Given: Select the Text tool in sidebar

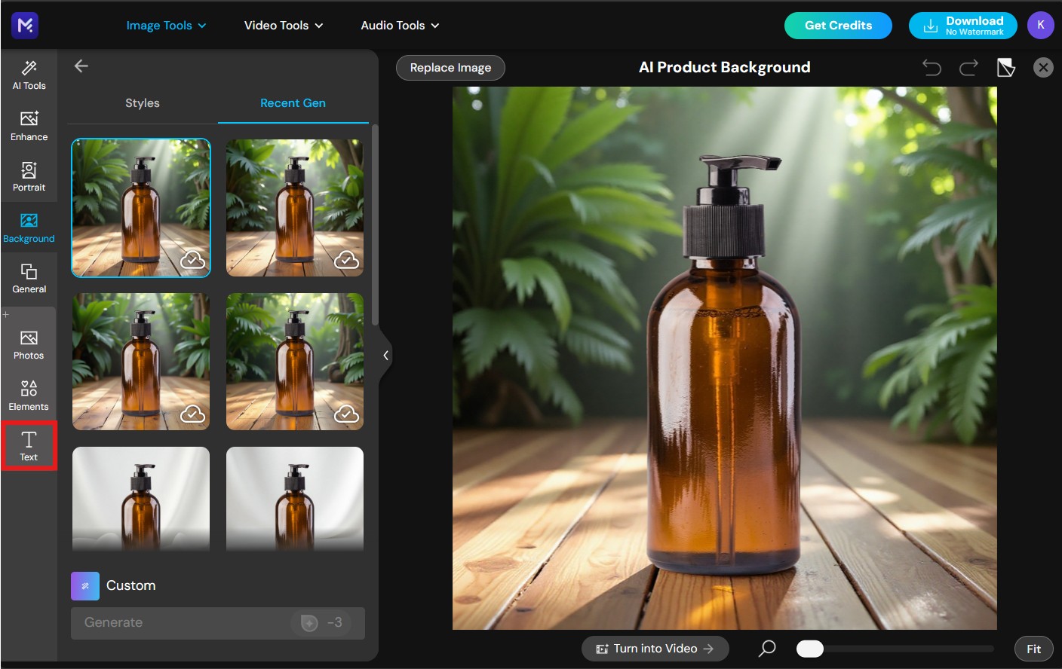Looking at the screenshot, I should [29, 446].
